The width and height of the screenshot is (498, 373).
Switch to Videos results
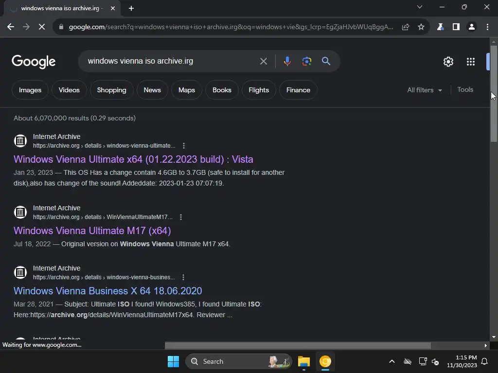pos(69,90)
